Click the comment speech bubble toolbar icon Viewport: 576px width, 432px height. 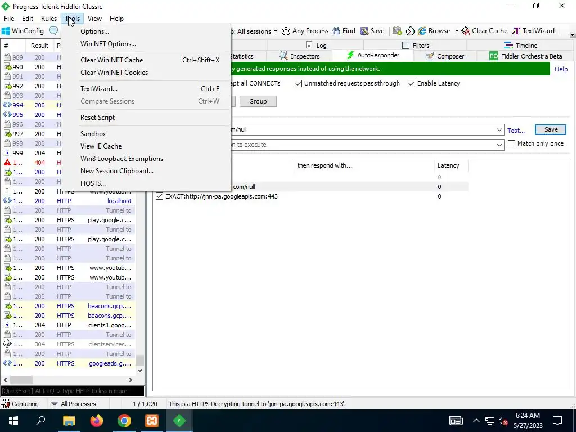[x=53, y=31]
